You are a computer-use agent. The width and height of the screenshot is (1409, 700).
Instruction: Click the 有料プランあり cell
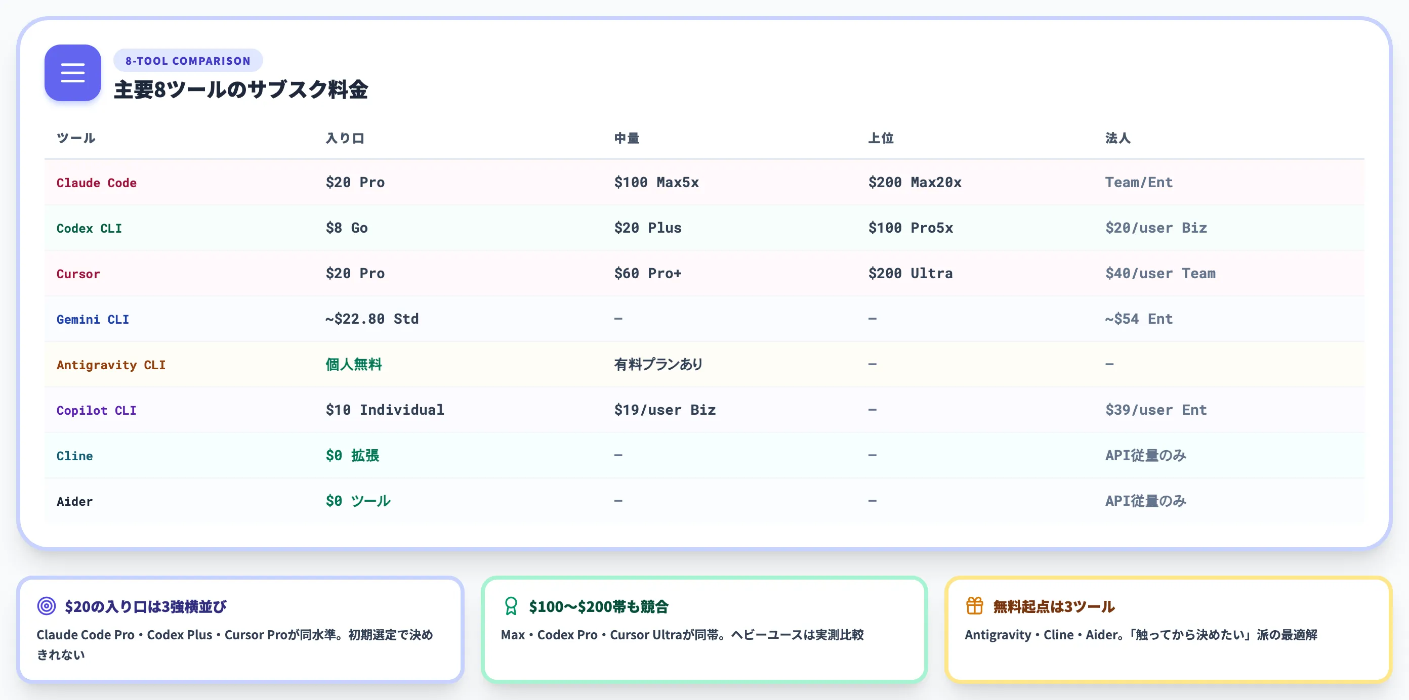658,365
